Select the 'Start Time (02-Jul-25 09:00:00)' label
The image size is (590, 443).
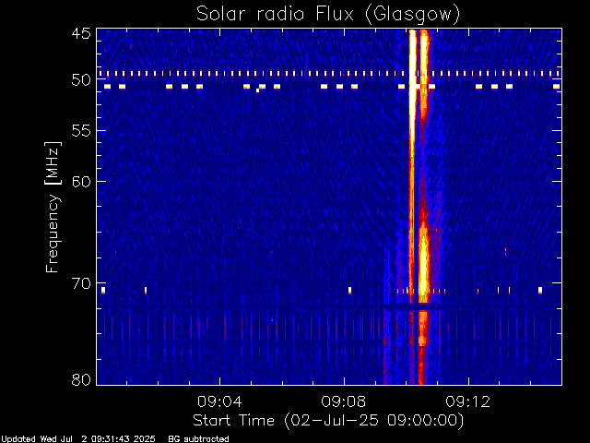tap(328, 421)
